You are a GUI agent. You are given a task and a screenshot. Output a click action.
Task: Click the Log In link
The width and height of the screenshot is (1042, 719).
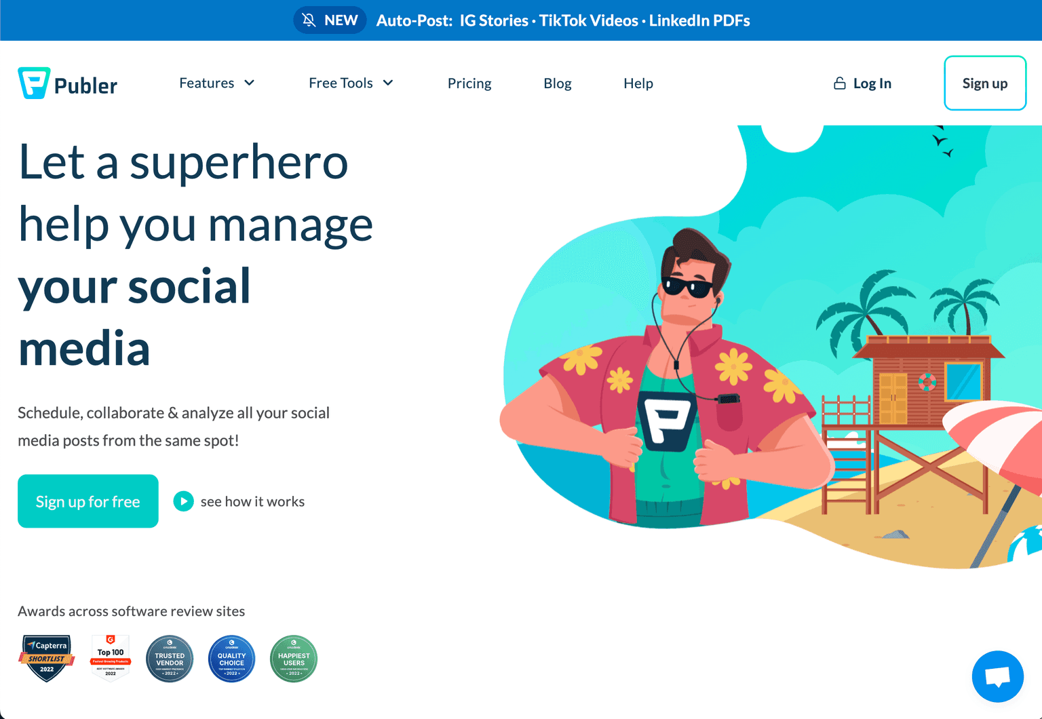(862, 83)
